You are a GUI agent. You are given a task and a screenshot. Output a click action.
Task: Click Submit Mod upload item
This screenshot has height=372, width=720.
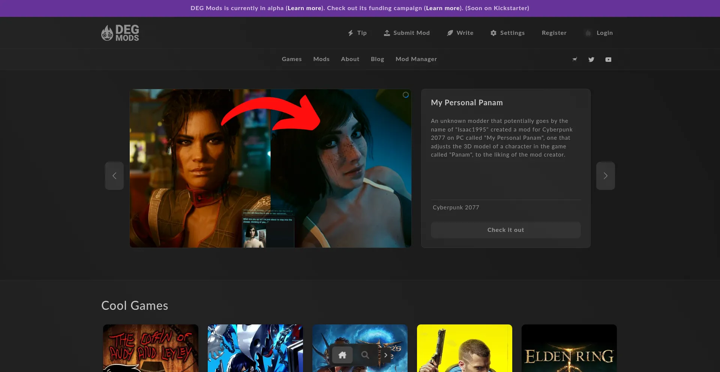[407, 33]
